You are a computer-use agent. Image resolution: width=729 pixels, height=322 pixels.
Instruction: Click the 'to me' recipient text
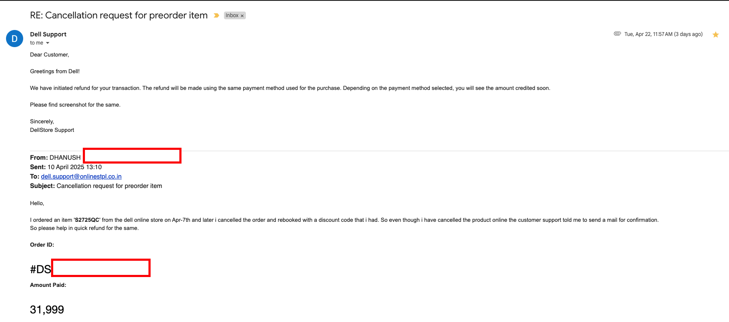(36, 43)
